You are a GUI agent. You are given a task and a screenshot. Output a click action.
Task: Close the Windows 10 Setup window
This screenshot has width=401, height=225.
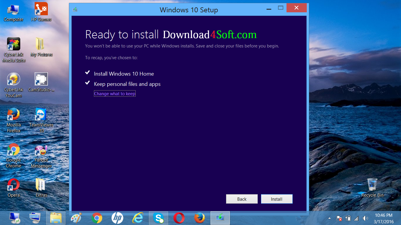click(x=296, y=8)
